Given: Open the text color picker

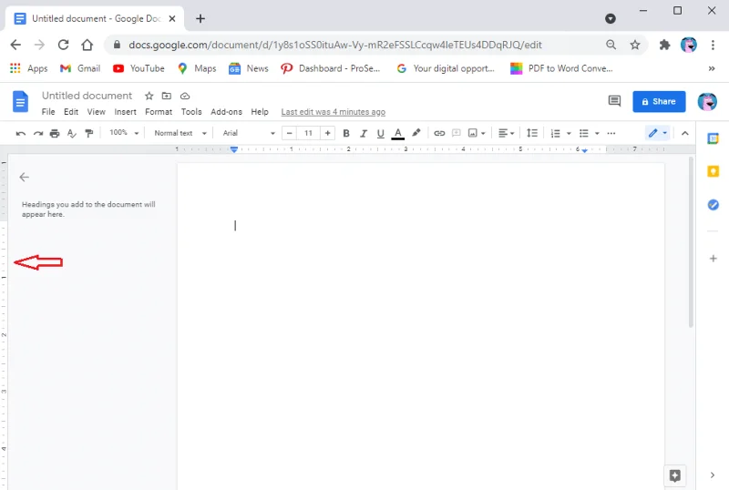Looking at the screenshot, I should click(398, 133).
